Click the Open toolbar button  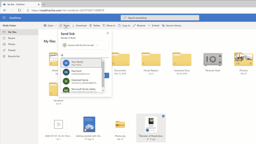tap(49, 25)
